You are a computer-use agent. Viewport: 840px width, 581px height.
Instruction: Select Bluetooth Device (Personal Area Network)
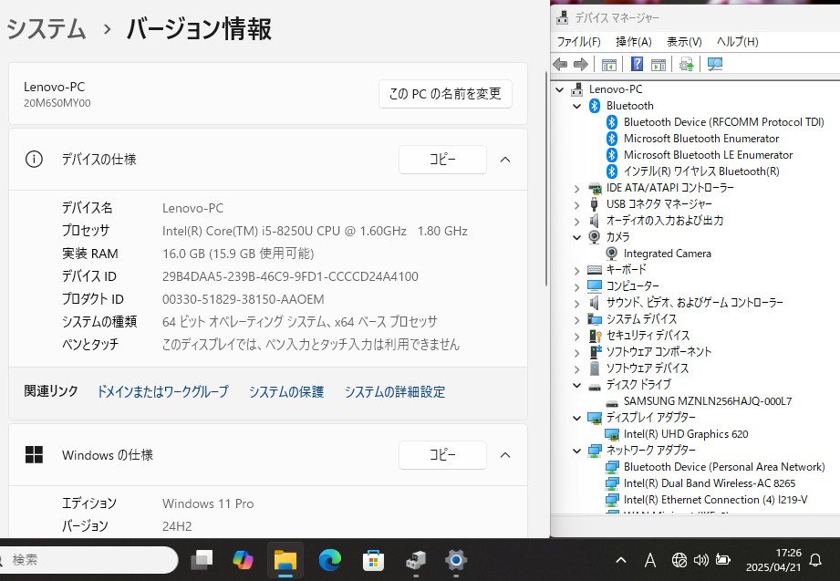point(724,467)
